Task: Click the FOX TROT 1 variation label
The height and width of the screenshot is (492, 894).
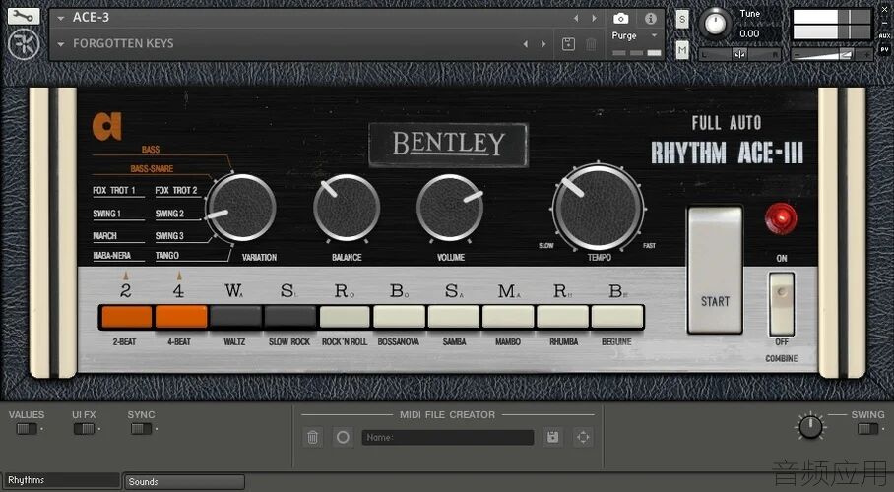Action: pos(114,191)
